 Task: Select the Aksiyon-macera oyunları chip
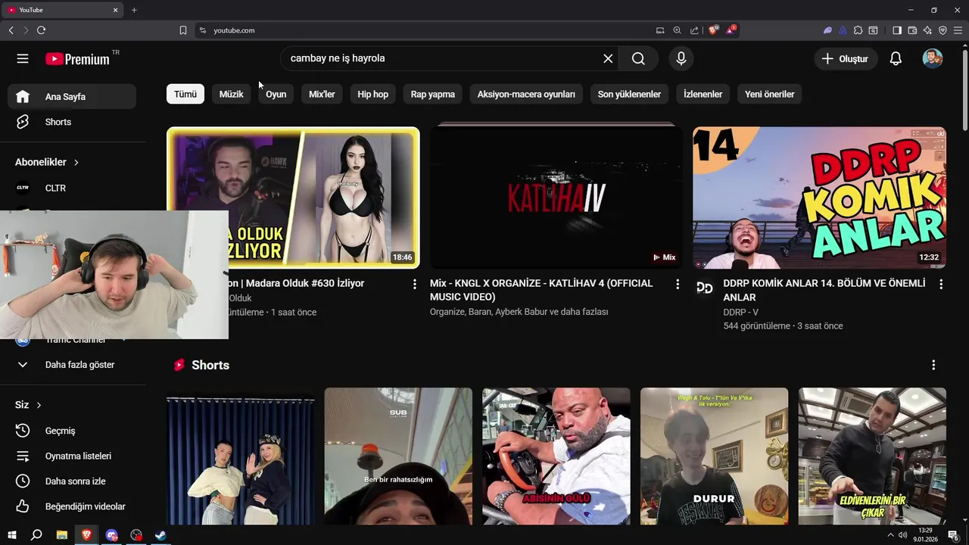[526, 95]
